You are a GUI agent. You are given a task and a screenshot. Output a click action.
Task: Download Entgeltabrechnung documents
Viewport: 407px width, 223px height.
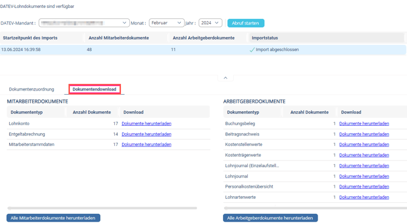(146, 134)
